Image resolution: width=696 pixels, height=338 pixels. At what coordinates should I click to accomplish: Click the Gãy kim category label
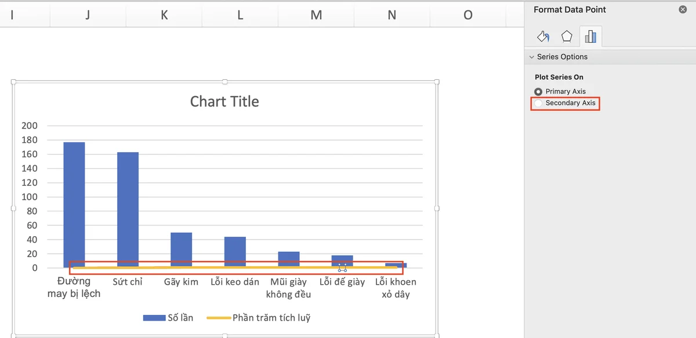[182, 282]
